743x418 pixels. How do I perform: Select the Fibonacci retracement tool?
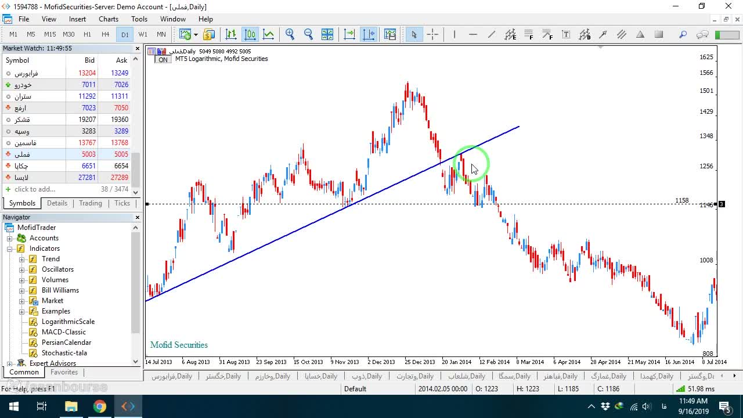coord(529,34)
